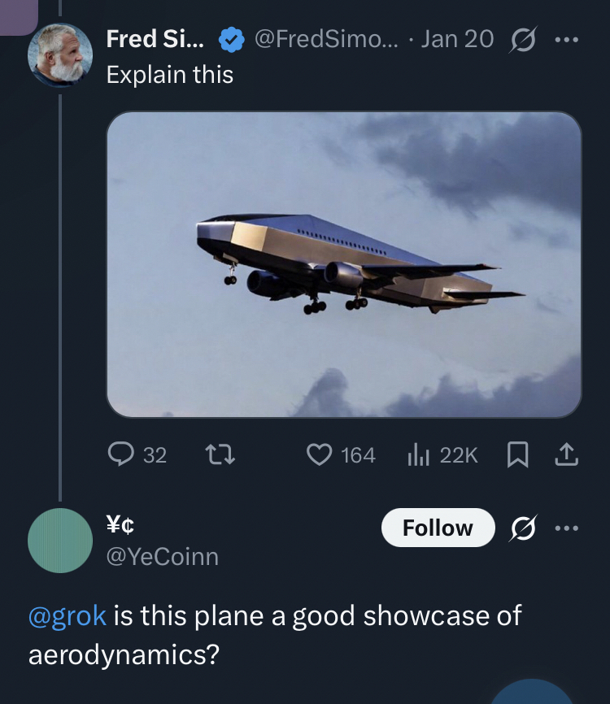Viewport: 610px width, 704px height.
Task: Open YeCoinn's green avatar
Action: (60, 541)
